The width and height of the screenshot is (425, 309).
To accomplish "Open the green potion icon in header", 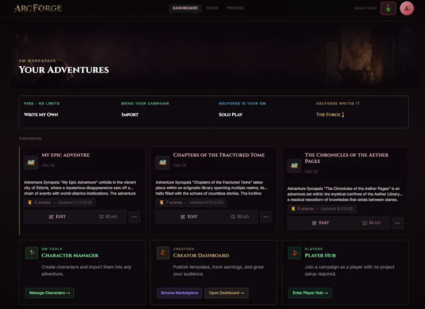I will pyautogui.click(x=388, y=8).
